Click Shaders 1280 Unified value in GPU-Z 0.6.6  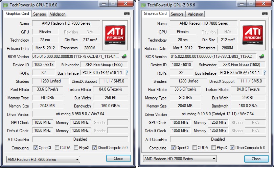pos(188,81)
